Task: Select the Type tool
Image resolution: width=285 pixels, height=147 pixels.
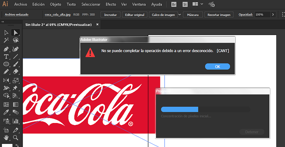Action: coord(6,57)
